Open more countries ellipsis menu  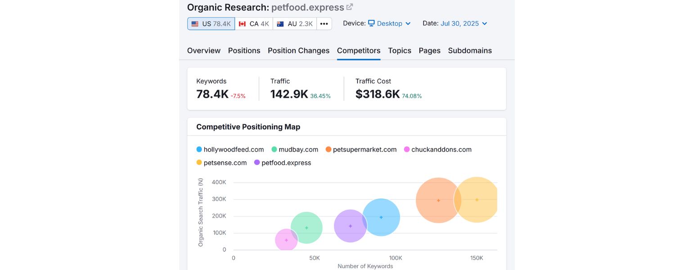click(x=324, y=24)
